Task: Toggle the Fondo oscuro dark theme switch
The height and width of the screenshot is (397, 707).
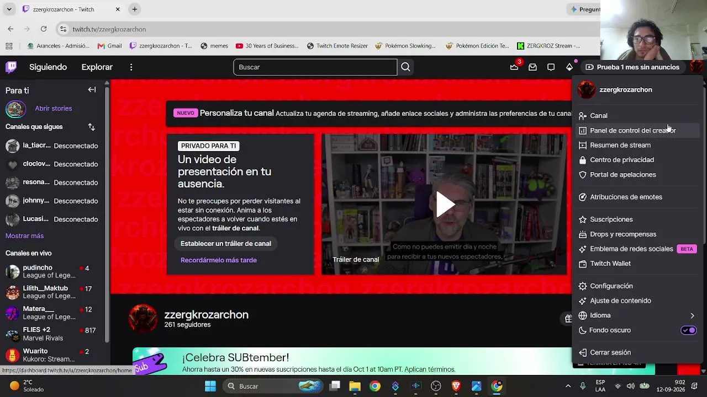Action: [689, 330]
